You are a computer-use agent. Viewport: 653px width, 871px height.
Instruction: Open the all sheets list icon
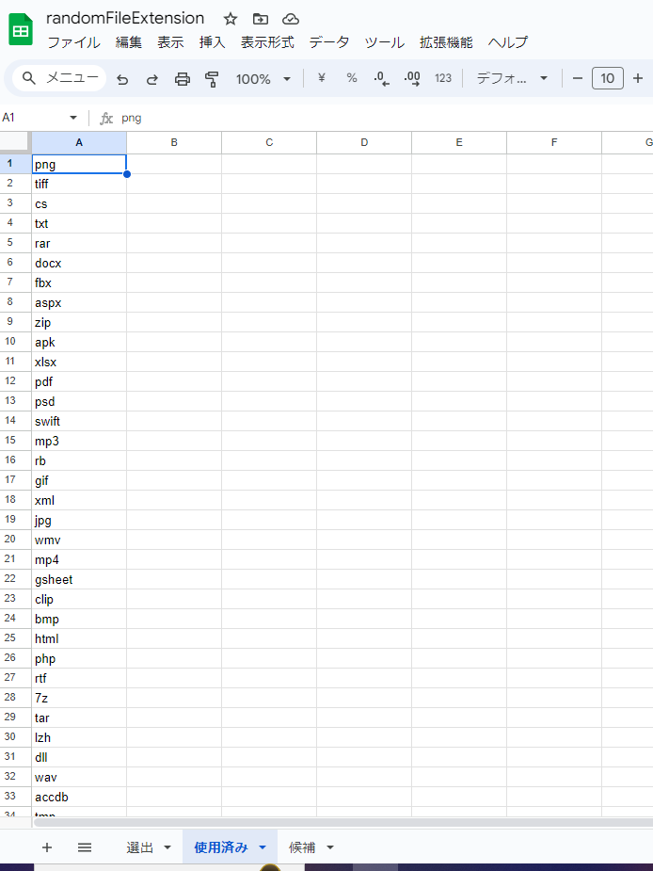pos(85,847)
